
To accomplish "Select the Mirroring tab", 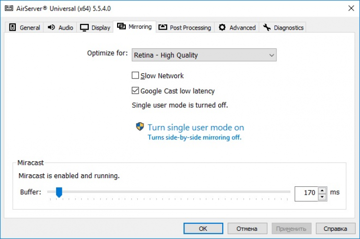I will (x=134, y=27).
